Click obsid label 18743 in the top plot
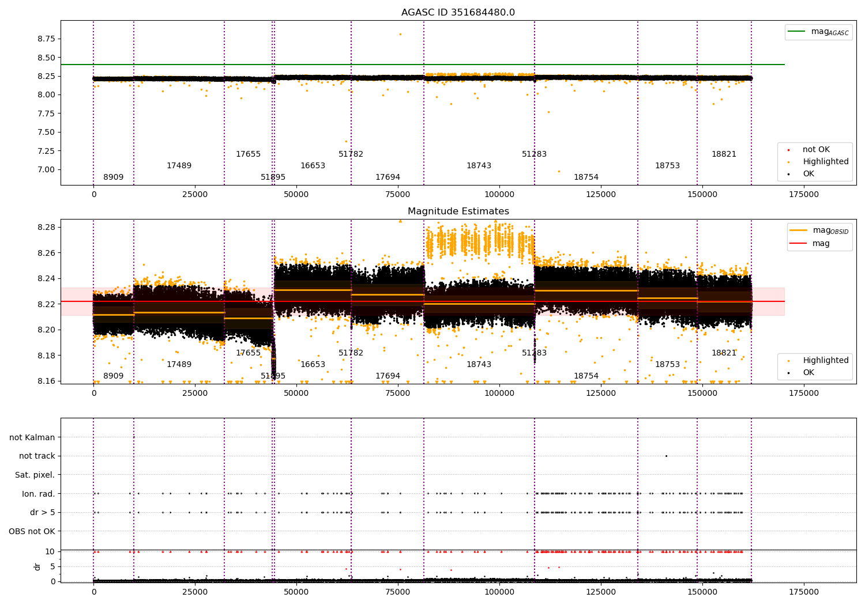 pyautogui.click(x=479, y=166)
